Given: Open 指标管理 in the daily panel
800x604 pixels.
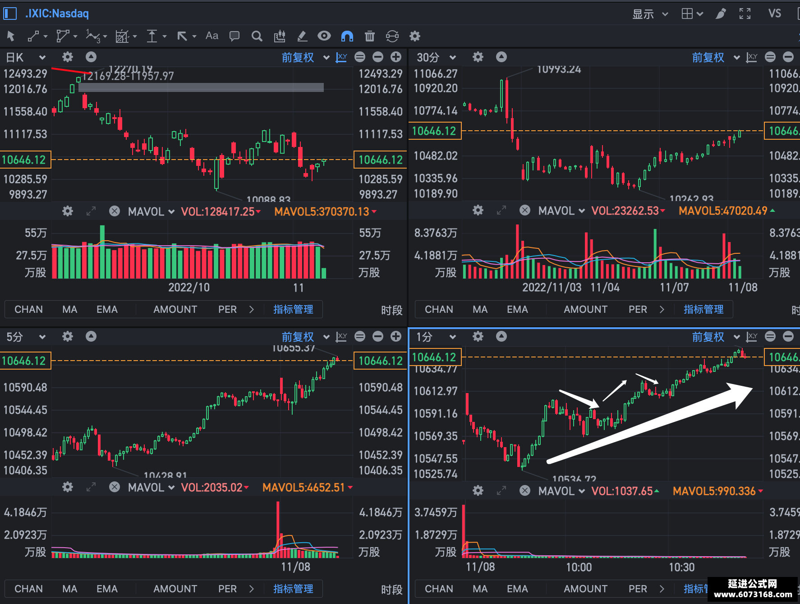Looking at the screenshot, I should [x=293, y=309].
